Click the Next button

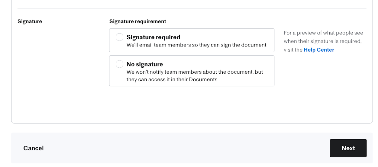[348, 148]
